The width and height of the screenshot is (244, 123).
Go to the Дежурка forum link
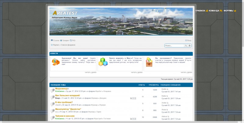coord(103,98)
